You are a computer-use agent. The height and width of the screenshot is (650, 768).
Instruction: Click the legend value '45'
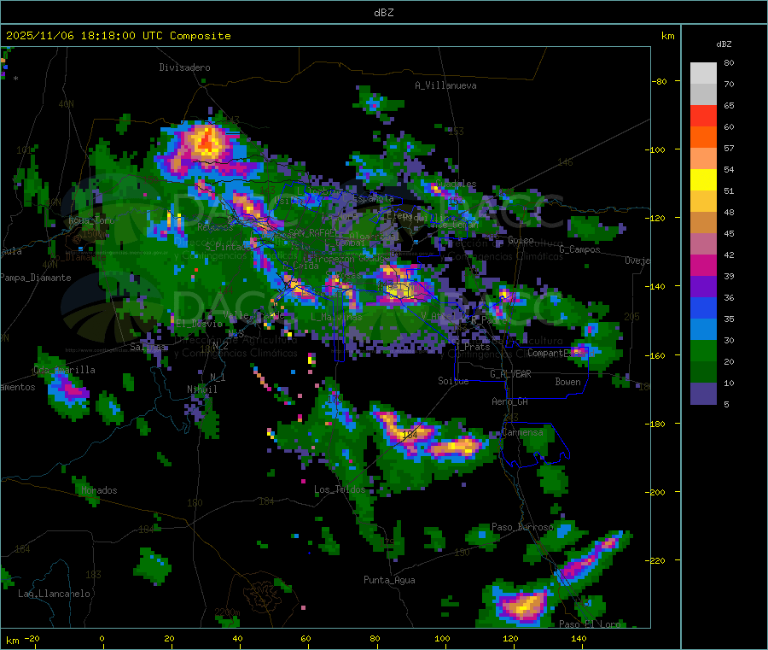tap(729, 233)
